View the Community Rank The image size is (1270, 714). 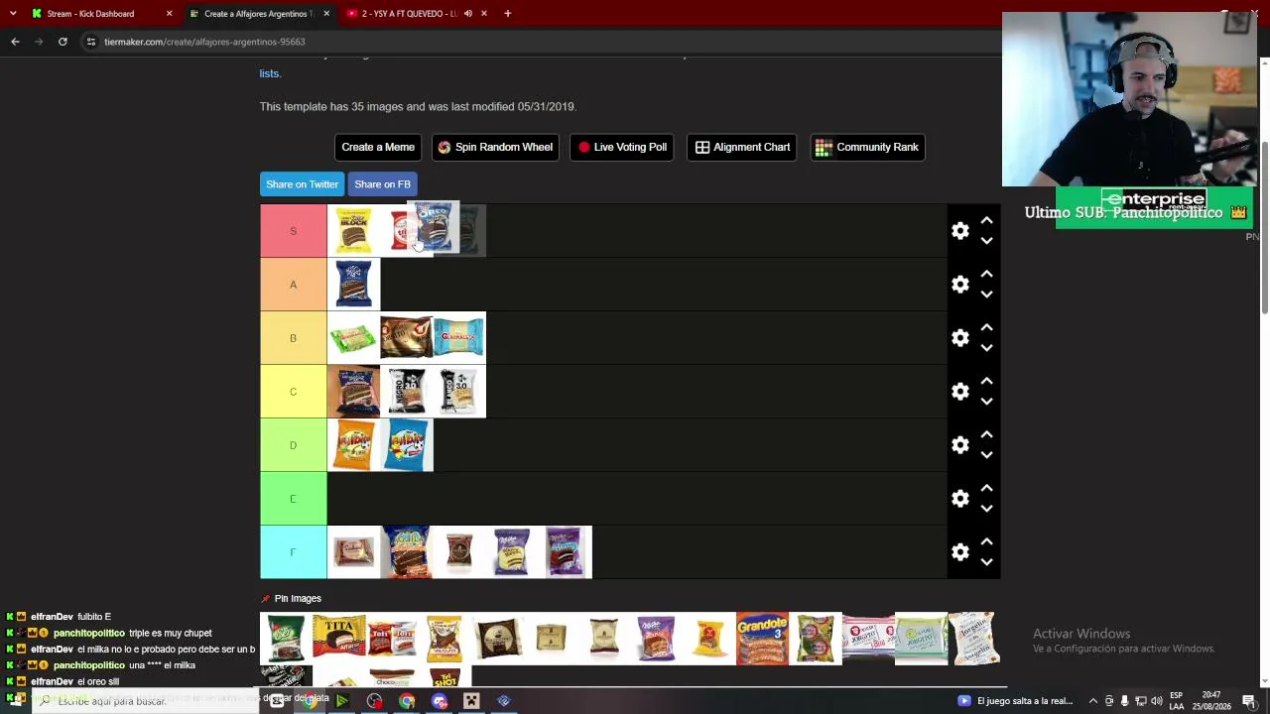867,147
